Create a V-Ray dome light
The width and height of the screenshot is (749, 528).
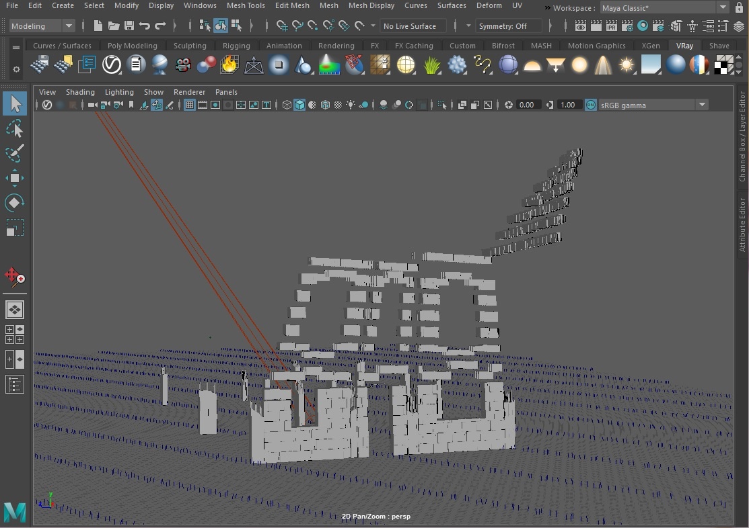[x=532, y=65]
